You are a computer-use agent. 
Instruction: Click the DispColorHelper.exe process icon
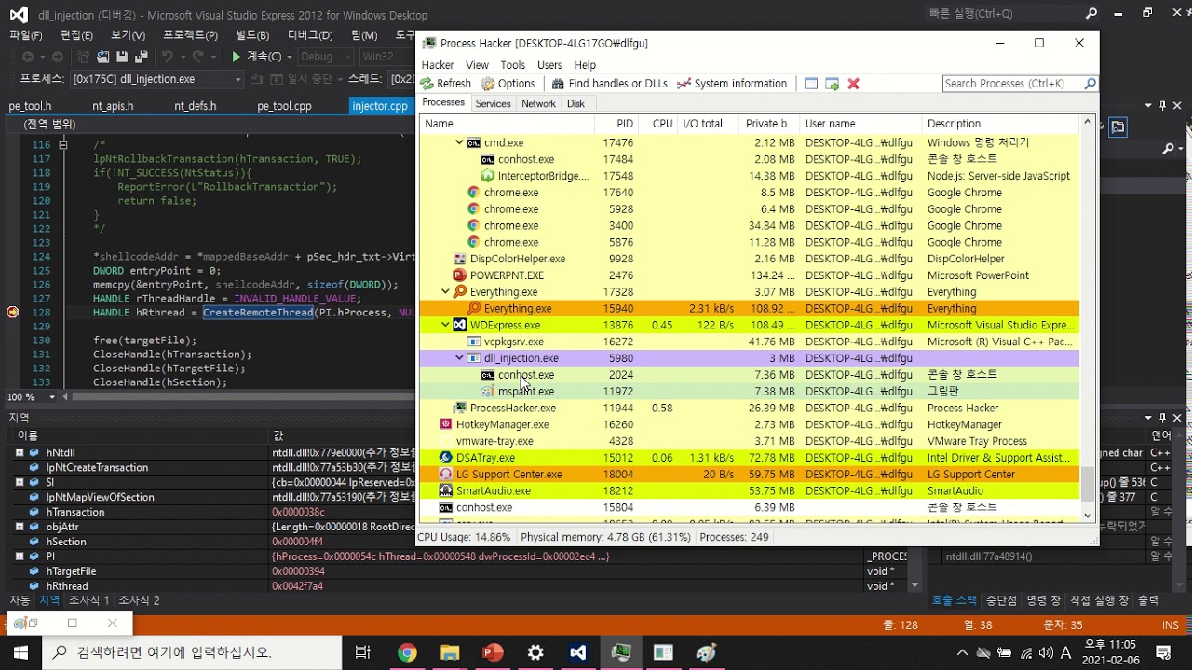[459, 259]
